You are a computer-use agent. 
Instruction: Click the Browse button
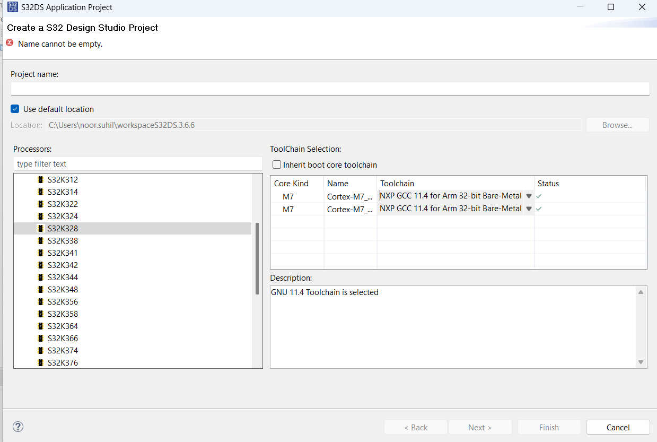tap(618, 125)
